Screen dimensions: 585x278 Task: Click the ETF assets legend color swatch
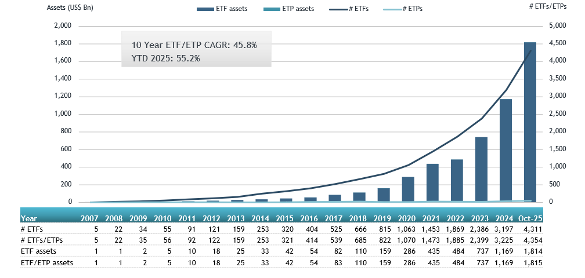coord(205,9)
